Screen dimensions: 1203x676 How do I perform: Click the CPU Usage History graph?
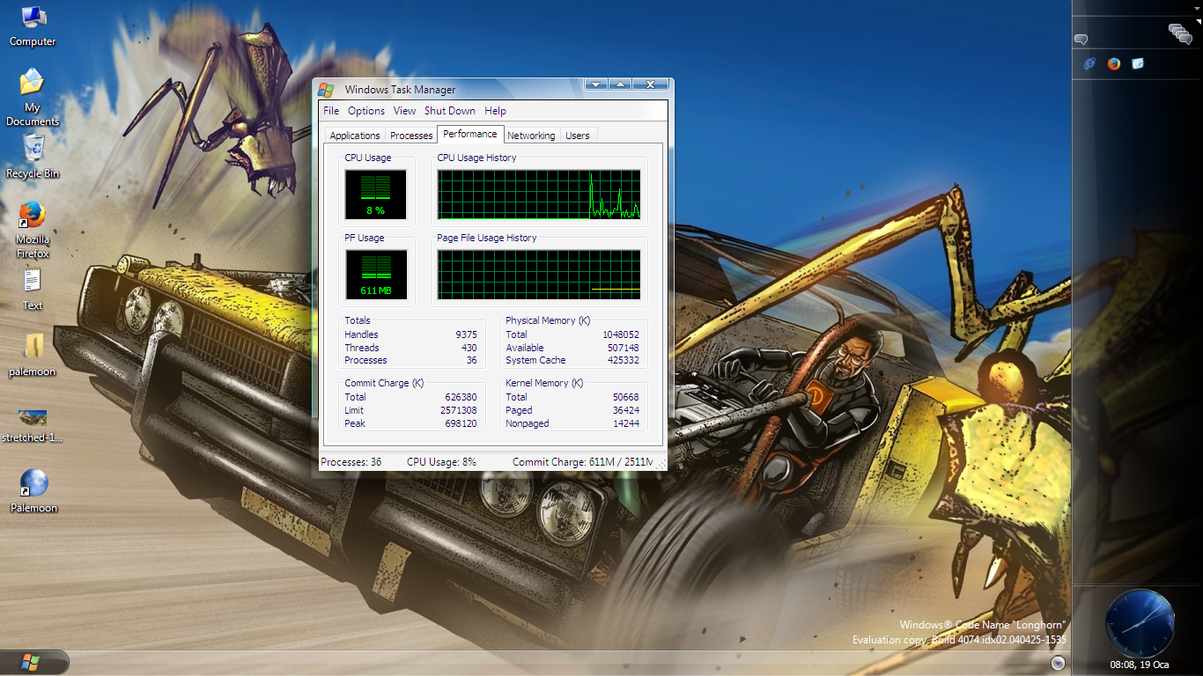539,195
